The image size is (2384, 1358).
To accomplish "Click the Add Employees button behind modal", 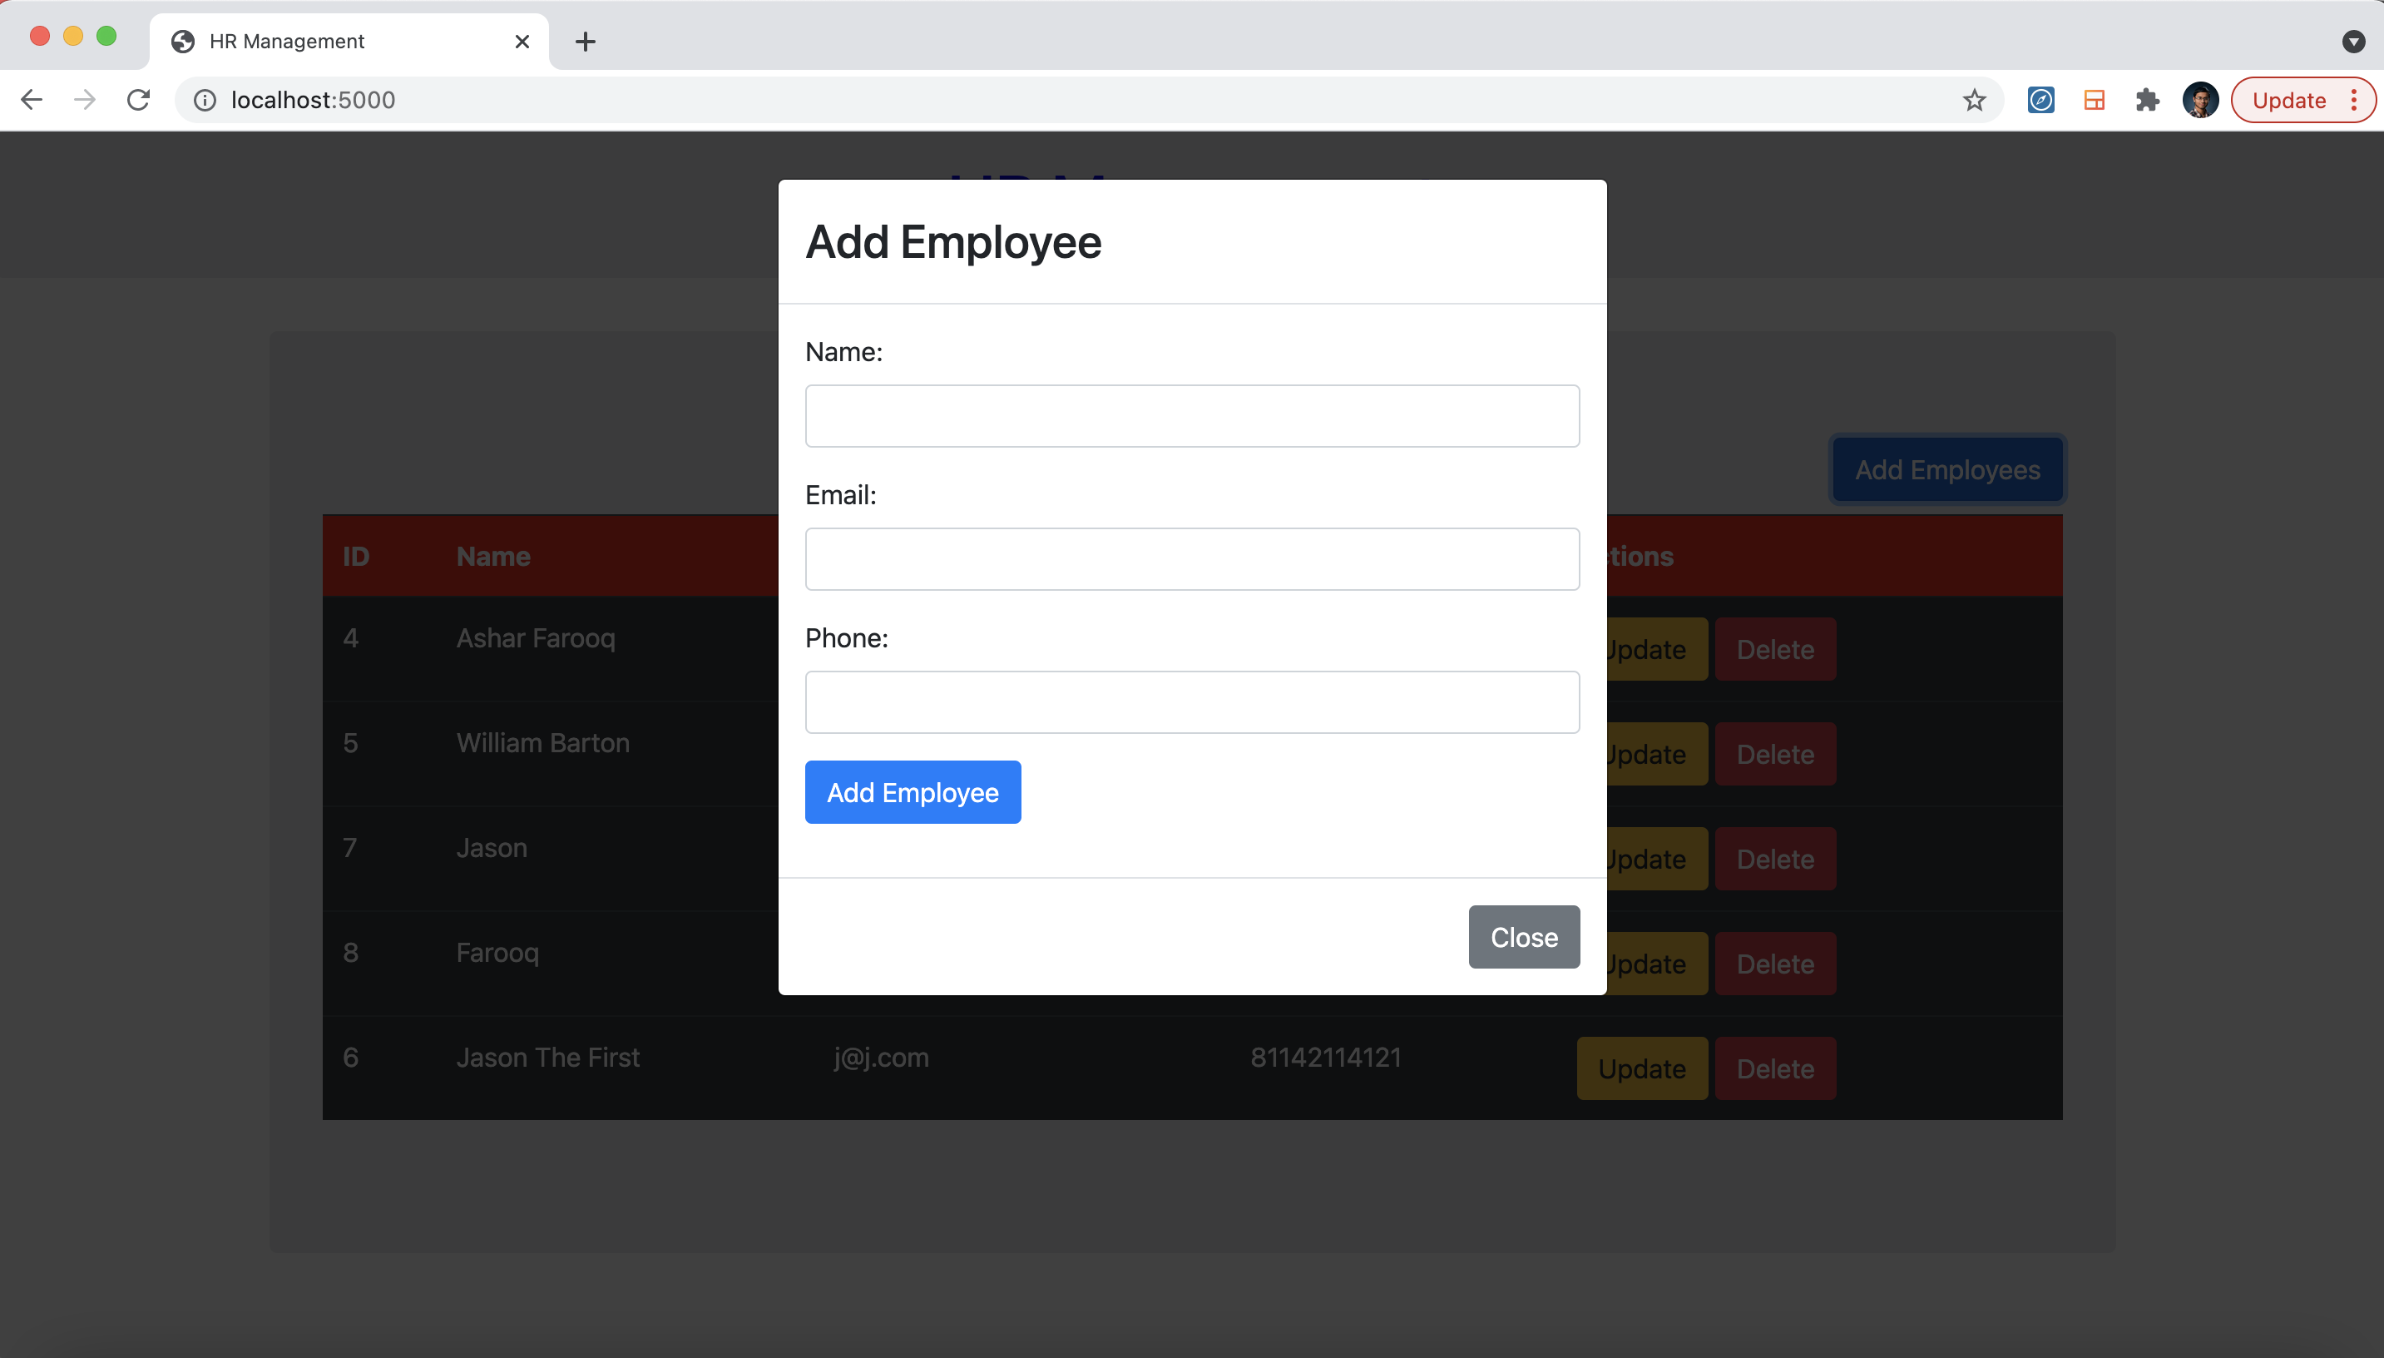I will (x=1946, y=469).
